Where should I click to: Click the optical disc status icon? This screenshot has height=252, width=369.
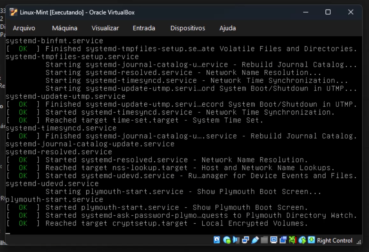coord(227,240)
